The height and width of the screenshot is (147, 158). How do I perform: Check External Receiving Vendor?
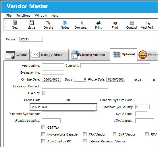coord(84,141)
